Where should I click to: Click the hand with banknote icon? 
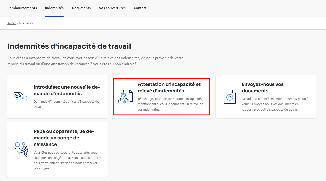(x=21, y=97)
